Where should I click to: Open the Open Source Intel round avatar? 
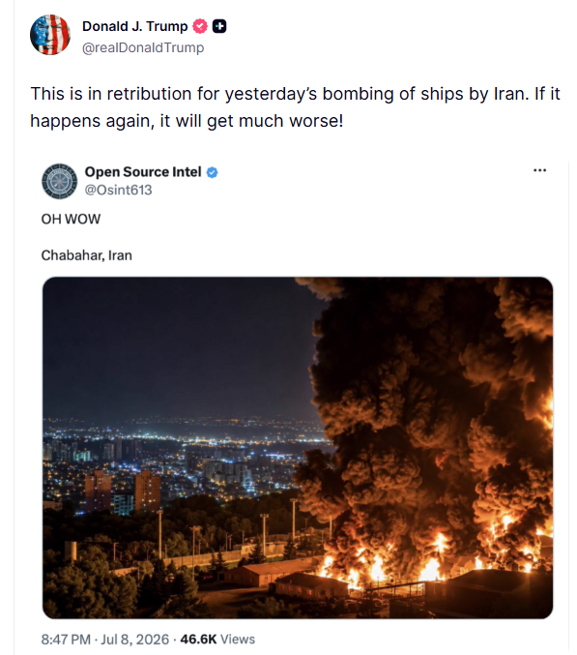point(59,181)
